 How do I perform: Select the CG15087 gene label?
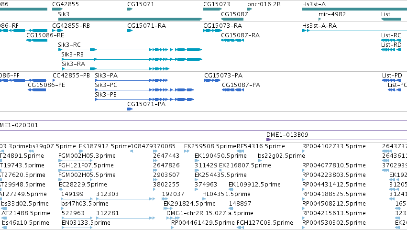234,14
